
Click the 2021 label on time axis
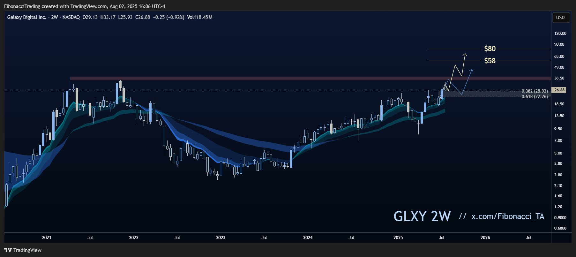pos(47,238)
